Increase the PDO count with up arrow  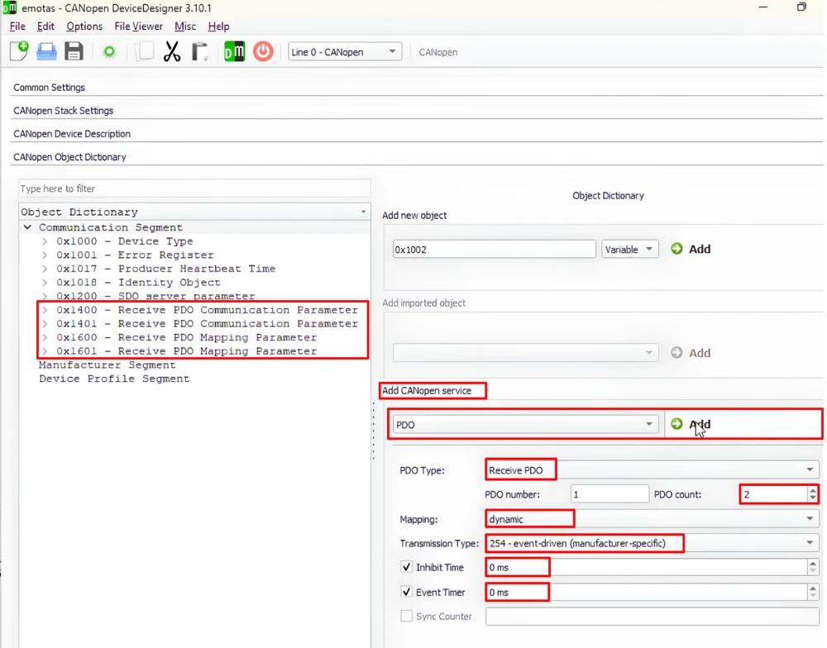[813, 490]
